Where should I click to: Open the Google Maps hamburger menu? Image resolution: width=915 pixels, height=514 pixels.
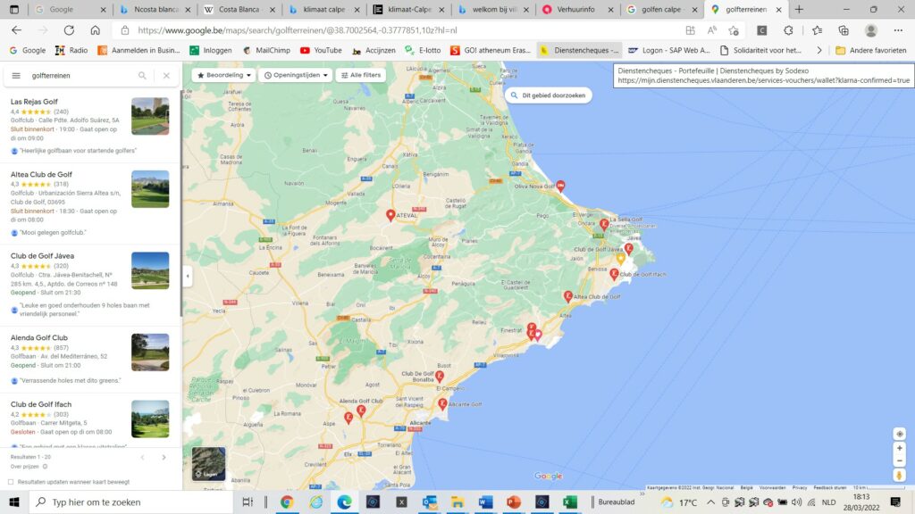(16, 76)
